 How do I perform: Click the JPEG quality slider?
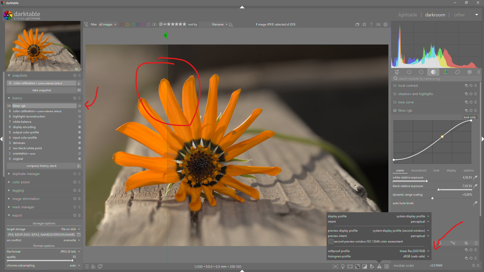40,260
